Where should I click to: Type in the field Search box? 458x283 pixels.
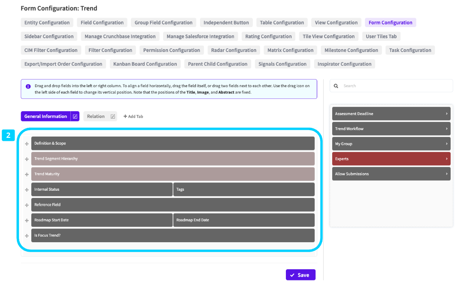tap(395, 86)
